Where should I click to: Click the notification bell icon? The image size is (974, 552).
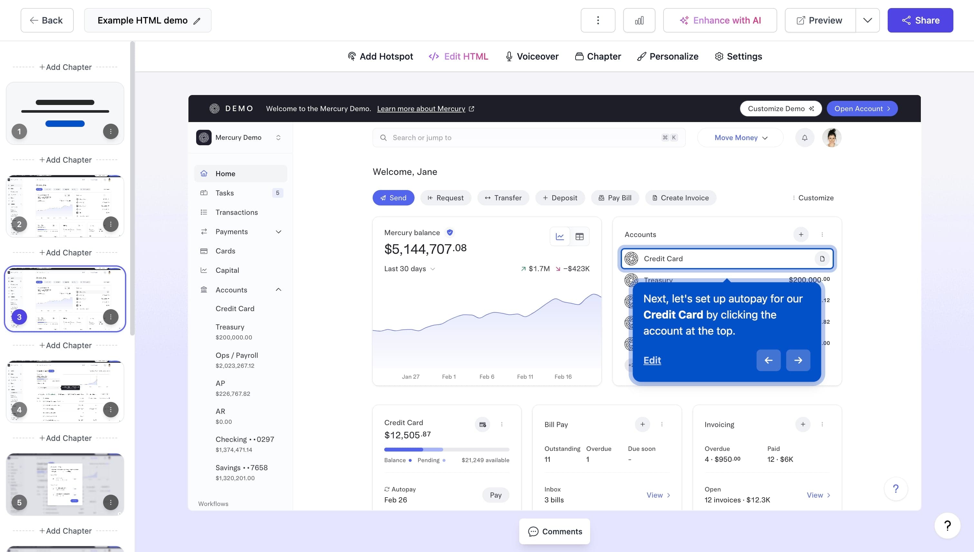point(805,138)
